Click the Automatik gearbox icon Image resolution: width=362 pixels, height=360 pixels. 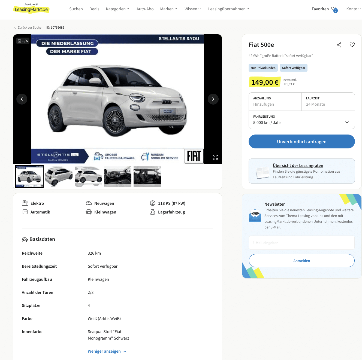tap(25, 212)
